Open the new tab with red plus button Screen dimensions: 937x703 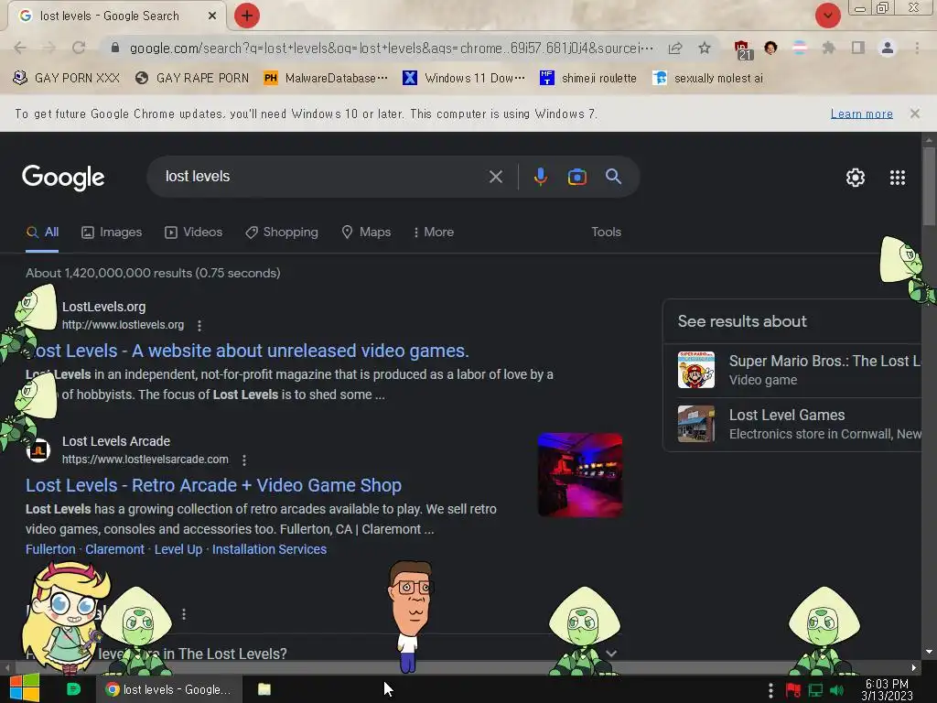(x=246, y=16)
